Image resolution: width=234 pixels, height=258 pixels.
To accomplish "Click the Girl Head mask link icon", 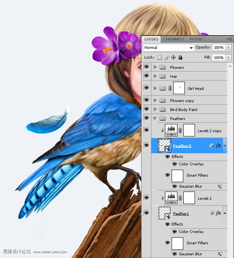I will (170, 88).
